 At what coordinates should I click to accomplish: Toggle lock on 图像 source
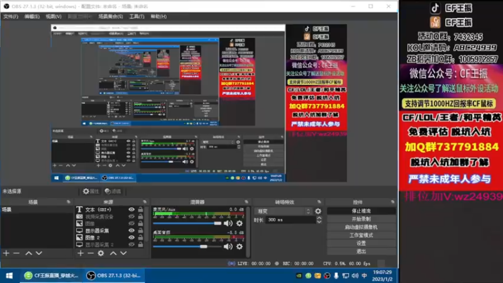click(x=140, y=224)
